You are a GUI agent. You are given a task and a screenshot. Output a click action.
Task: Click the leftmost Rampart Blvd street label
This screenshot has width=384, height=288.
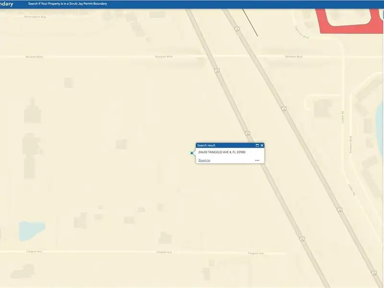34,57
